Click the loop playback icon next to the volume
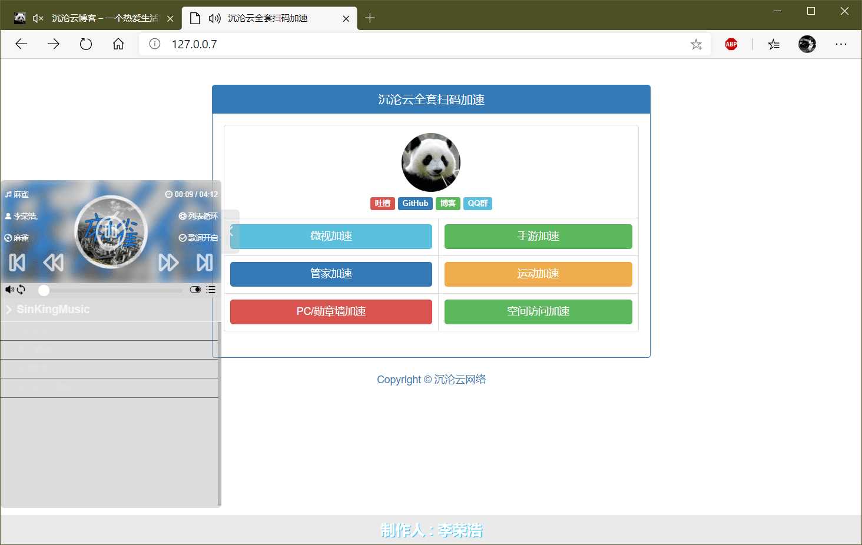Screen dimensions: 862x545 coord(21,289)
